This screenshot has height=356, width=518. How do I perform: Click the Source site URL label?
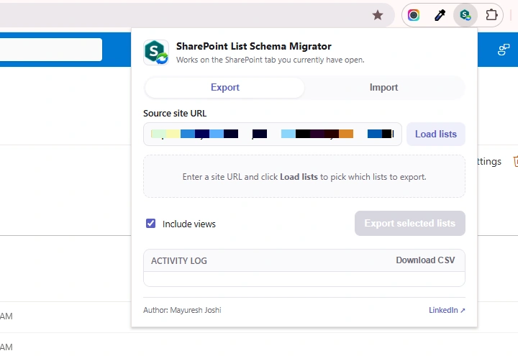coord(175,114)
